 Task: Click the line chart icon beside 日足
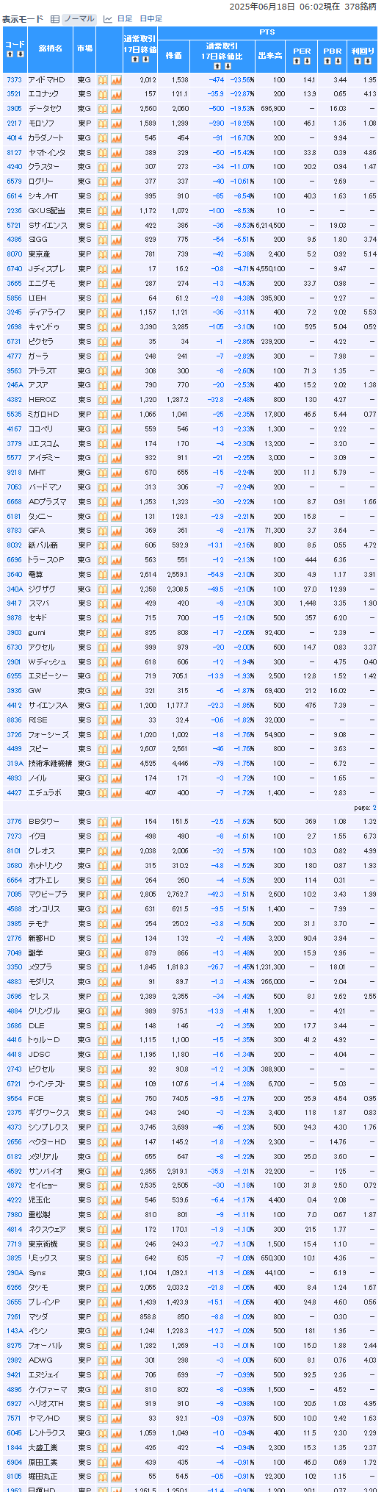108,19
